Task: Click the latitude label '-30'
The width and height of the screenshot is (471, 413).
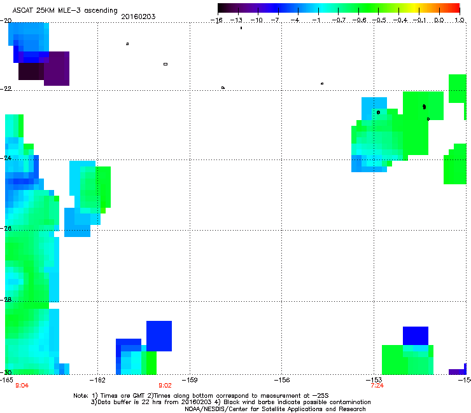Action: click(6, 372)
